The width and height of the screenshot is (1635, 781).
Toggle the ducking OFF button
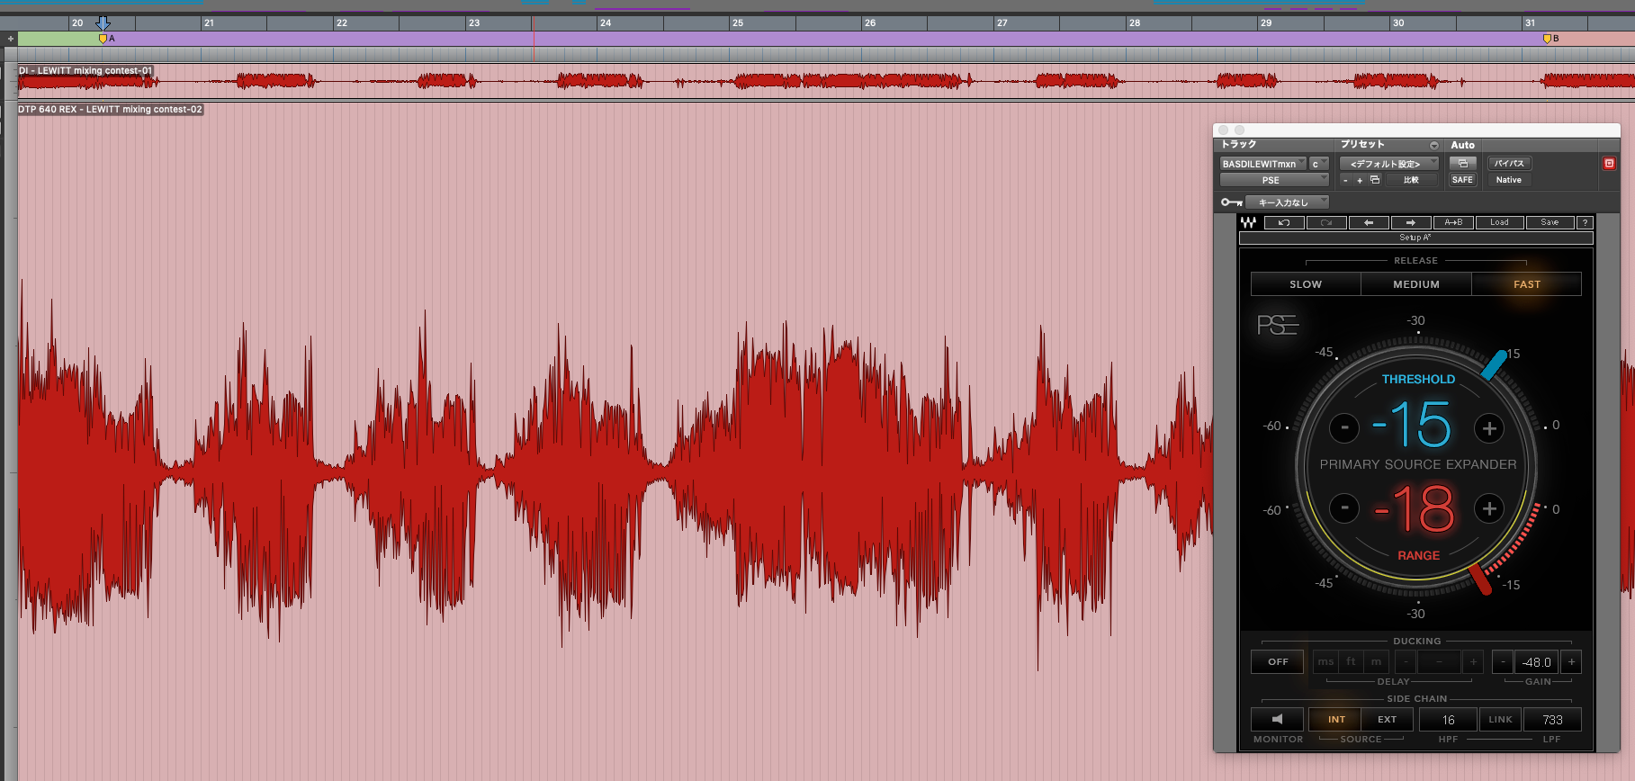pyautogui.click(x=1278, y=662)
